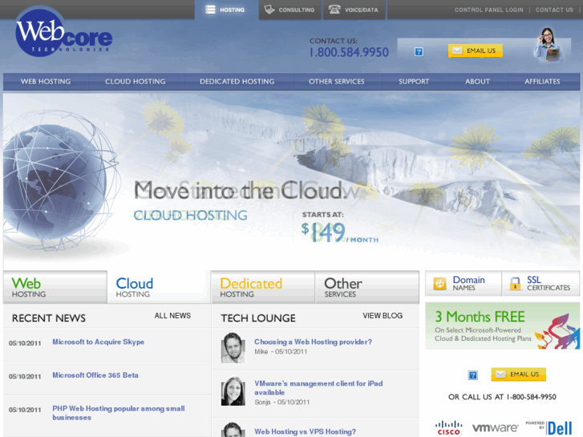Click the envelope icon in header Email Us button
Image resolution: width=583 pixels, height=437 pixels.
click(456, 51)
